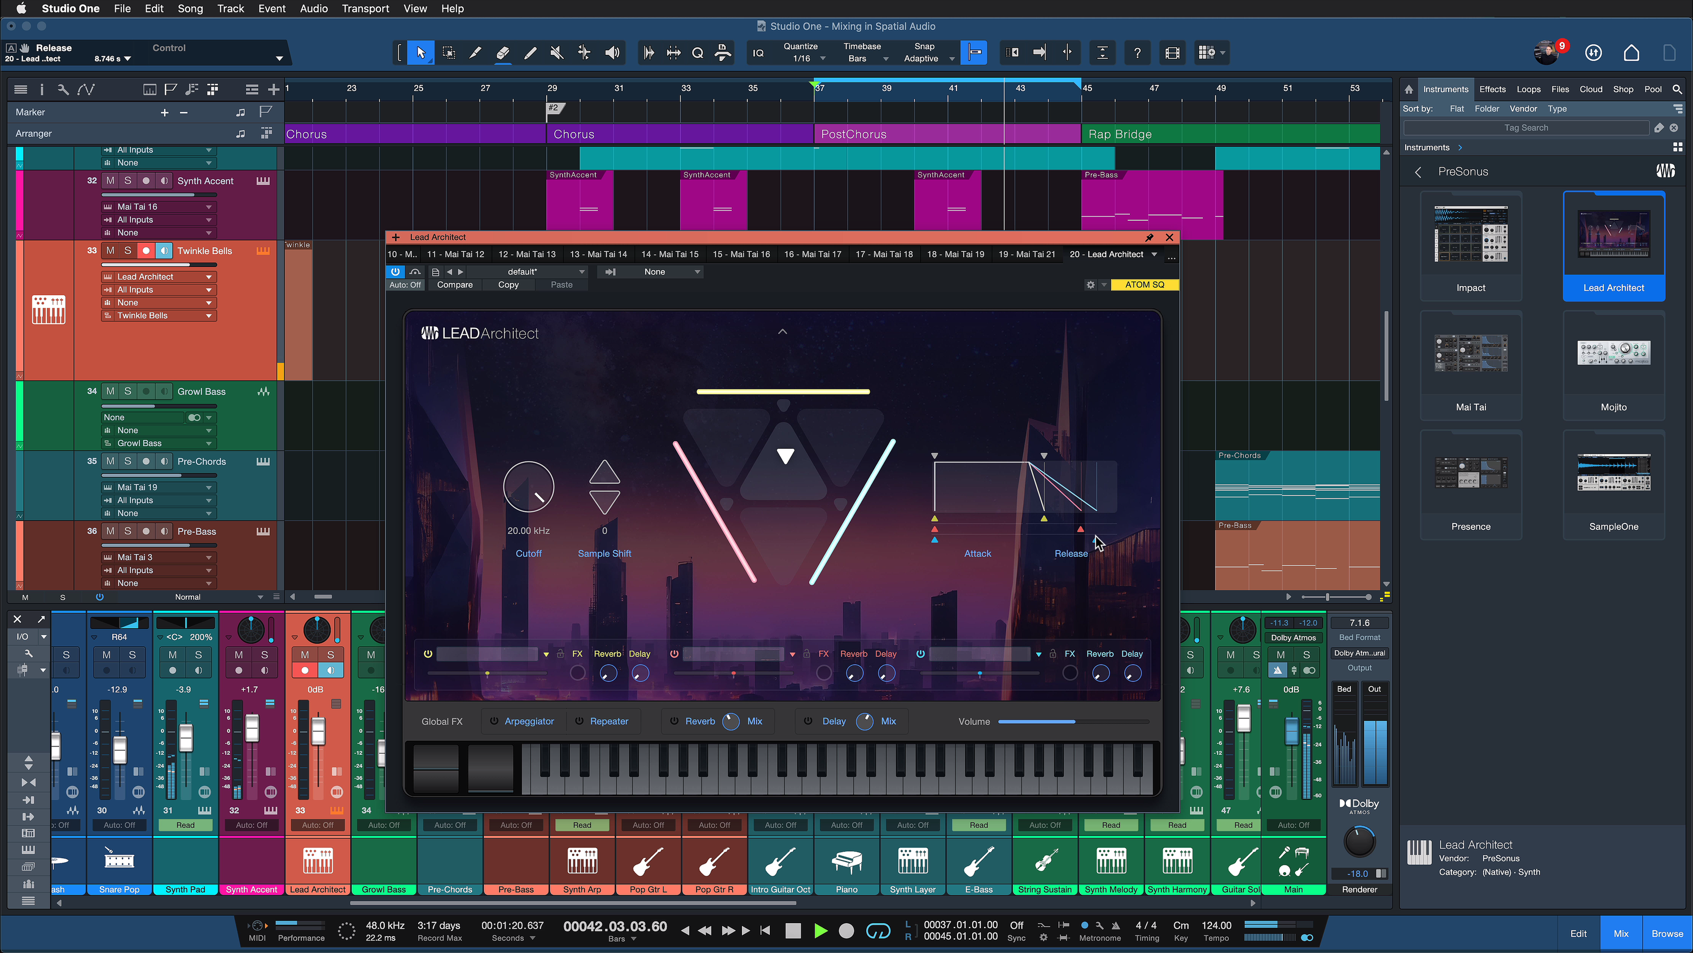Pin the Lead Architect plugin window

pyautogui.click(x=1149, y=238)
